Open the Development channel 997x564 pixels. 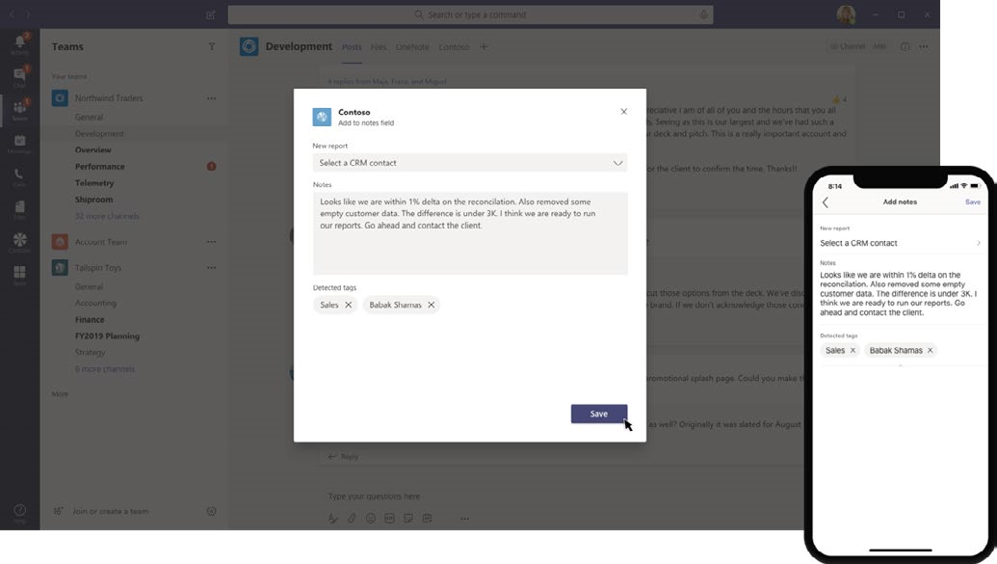99,134
